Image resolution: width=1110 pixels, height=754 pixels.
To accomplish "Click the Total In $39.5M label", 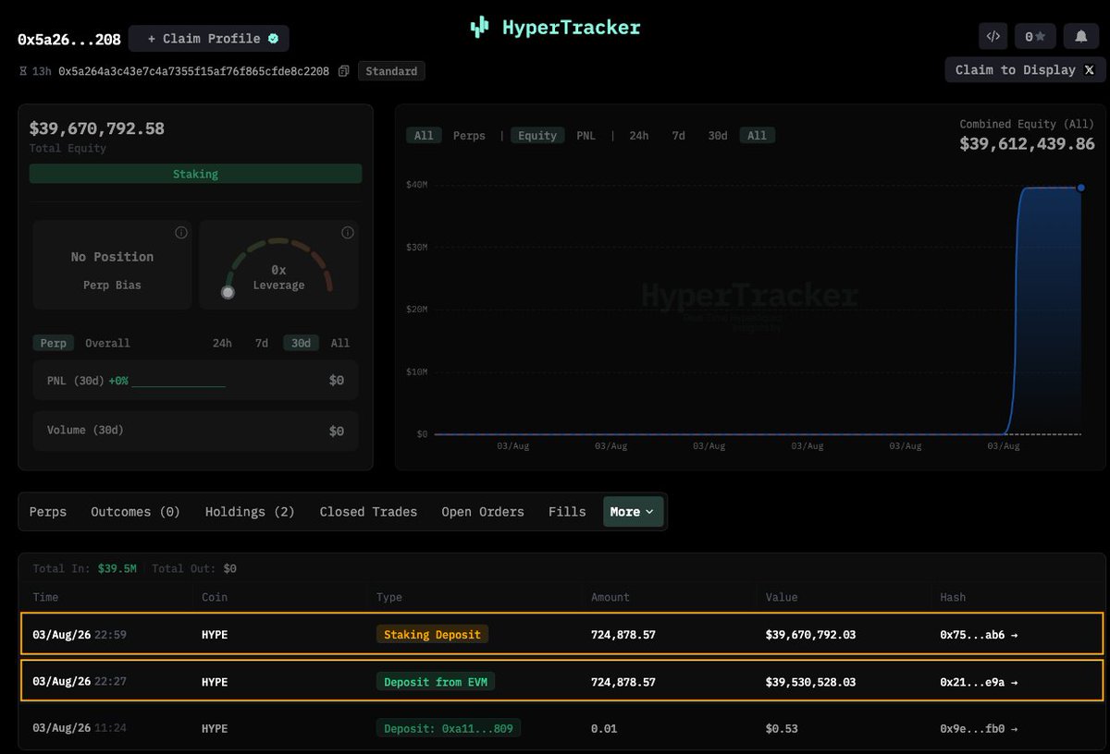I will point(84,568).
